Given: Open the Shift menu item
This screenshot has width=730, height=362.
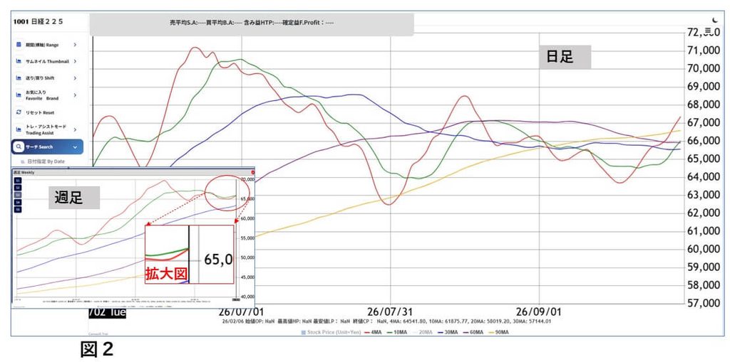Looking at the screenshot, I should pyautogui.click(x=46, y=78).
